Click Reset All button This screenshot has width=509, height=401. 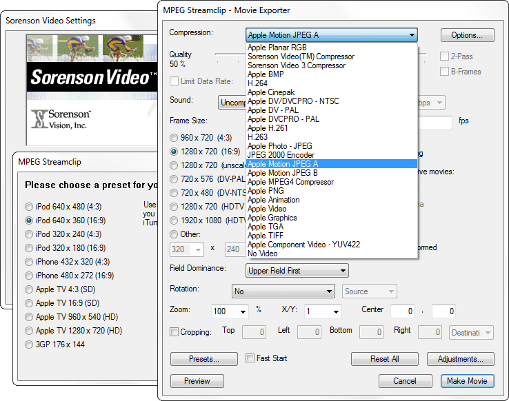[x=384, y=359]
